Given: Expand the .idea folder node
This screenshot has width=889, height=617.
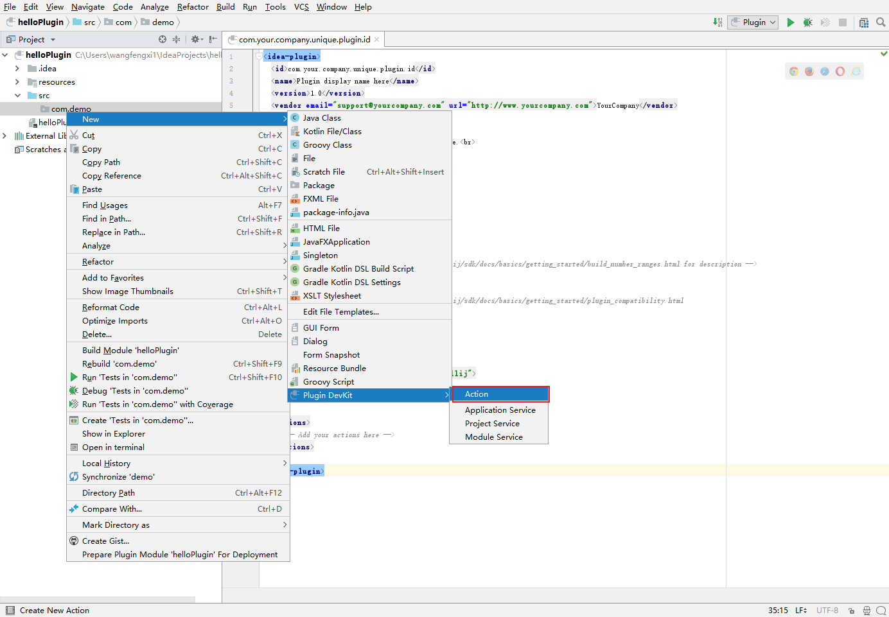Looking at the screenshot, I should [17, 69].
